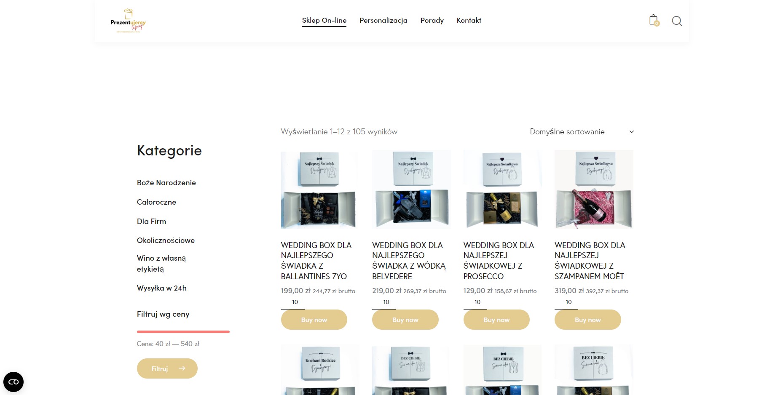Click quantity field for Prosecco box
Viewport: 783px width, 395px height.
tap(477, 302)
